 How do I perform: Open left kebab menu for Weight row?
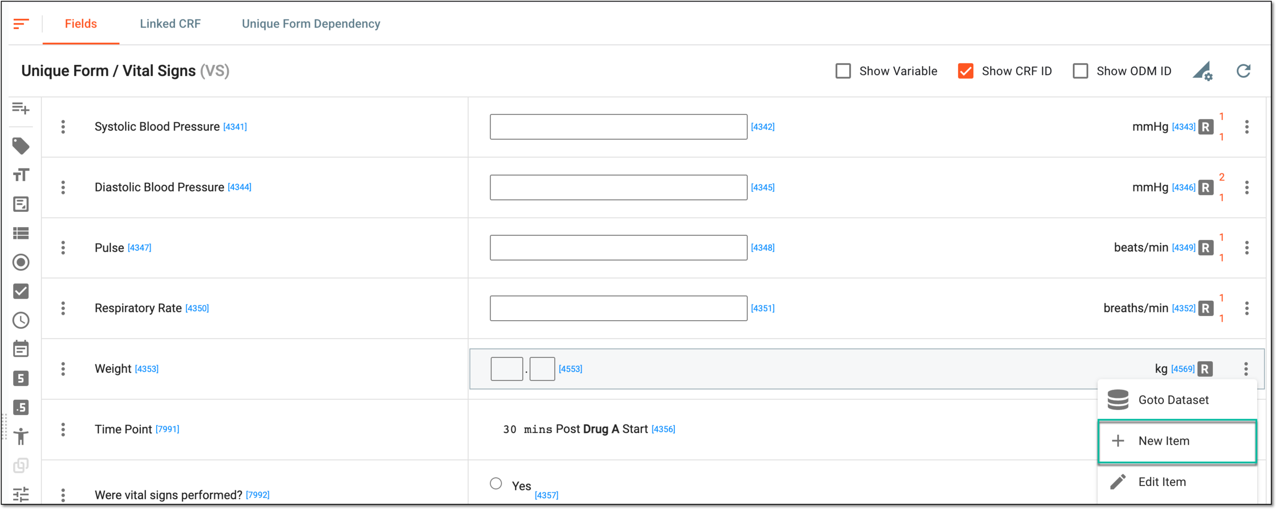coord(63,369)
